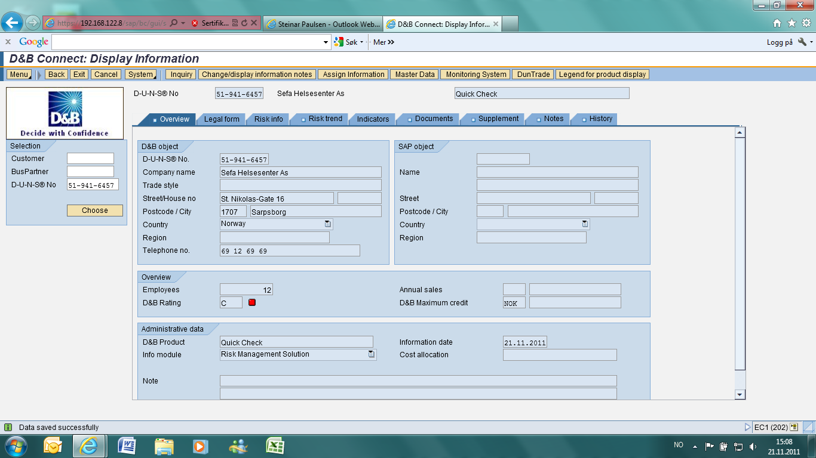
Task: Click the first Note input field
Action: click(418, 380)
